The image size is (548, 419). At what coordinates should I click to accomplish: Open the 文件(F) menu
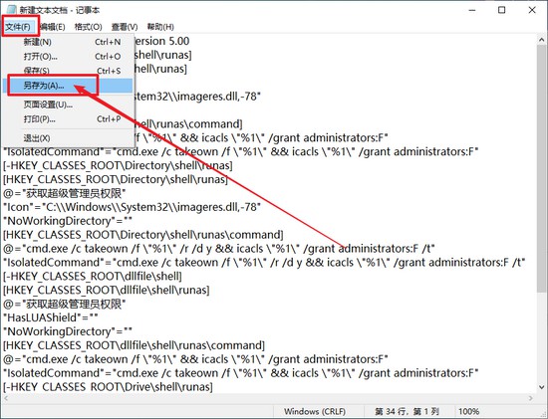click(x=18, y=27)
